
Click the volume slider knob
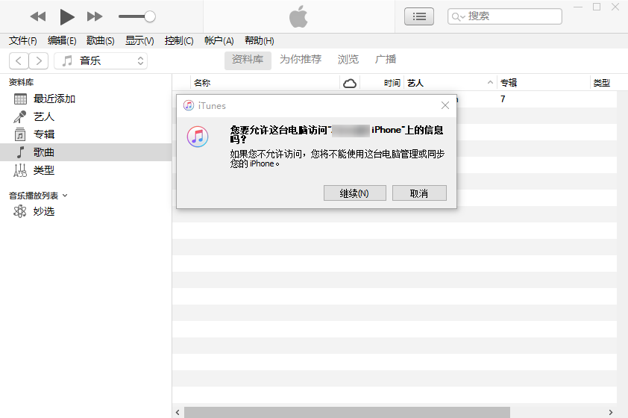coord(150,16)
